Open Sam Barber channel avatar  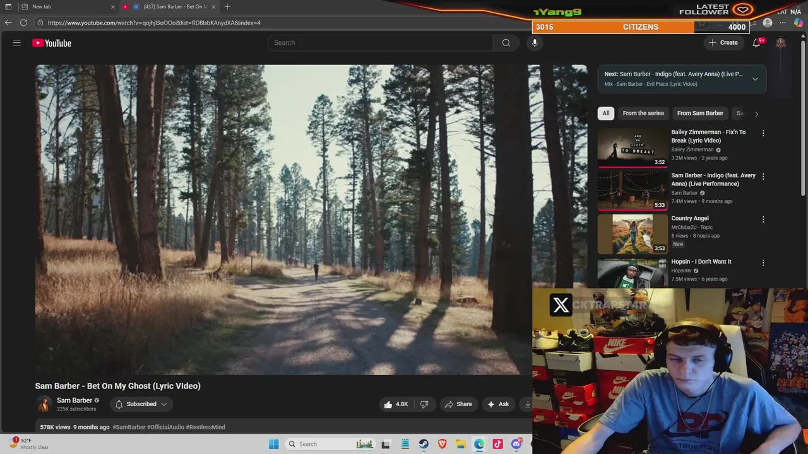[x=44, y=404]
